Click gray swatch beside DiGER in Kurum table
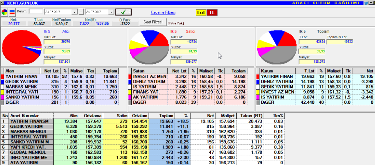This screenshot has height=165, width=375. click(258, 102)
